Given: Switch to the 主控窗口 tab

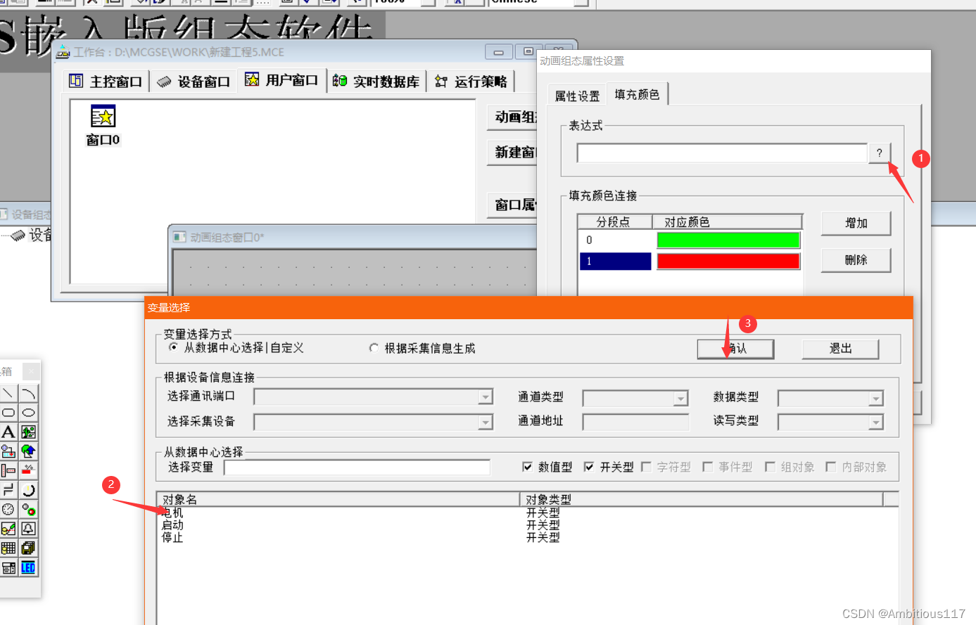Looking at the screenshot, I should click(x=106, y=82).
